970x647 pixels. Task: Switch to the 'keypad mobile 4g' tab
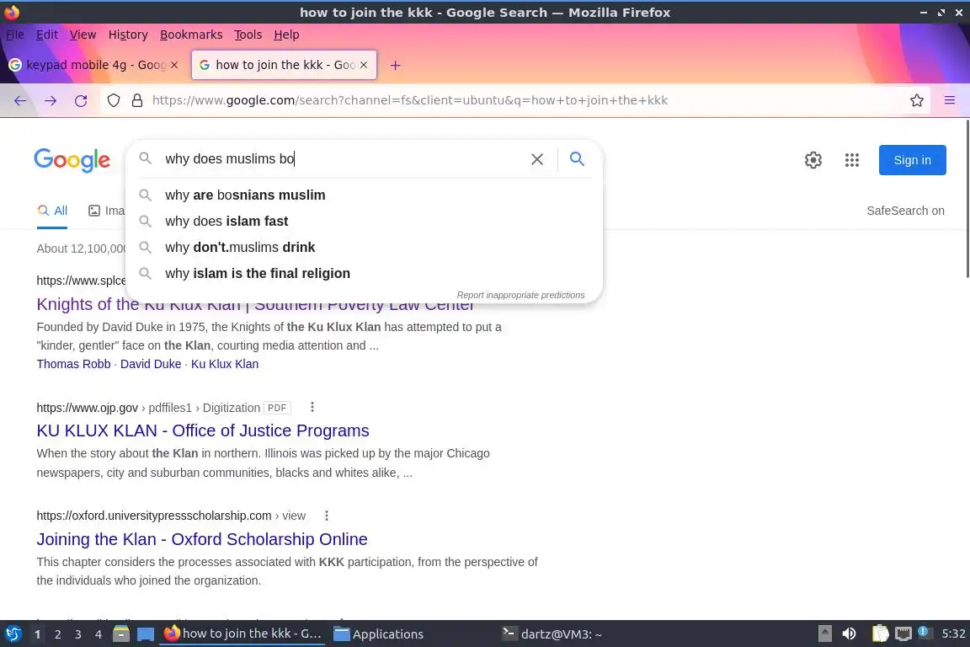tap(95, 65)
